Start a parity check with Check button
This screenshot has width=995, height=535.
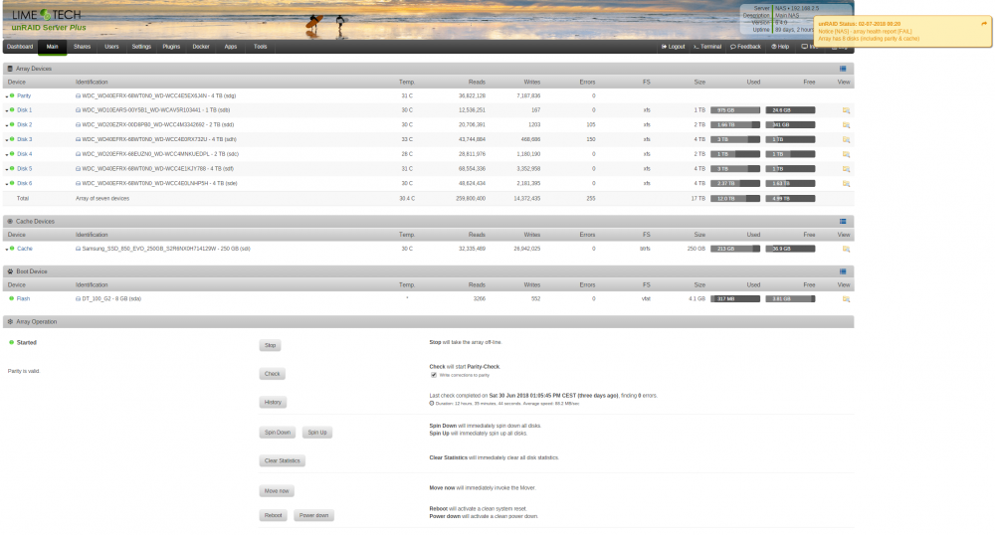[273, 374]
